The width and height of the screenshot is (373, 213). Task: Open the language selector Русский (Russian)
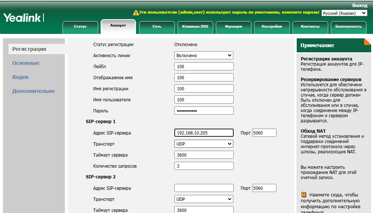tap(344, 13)
